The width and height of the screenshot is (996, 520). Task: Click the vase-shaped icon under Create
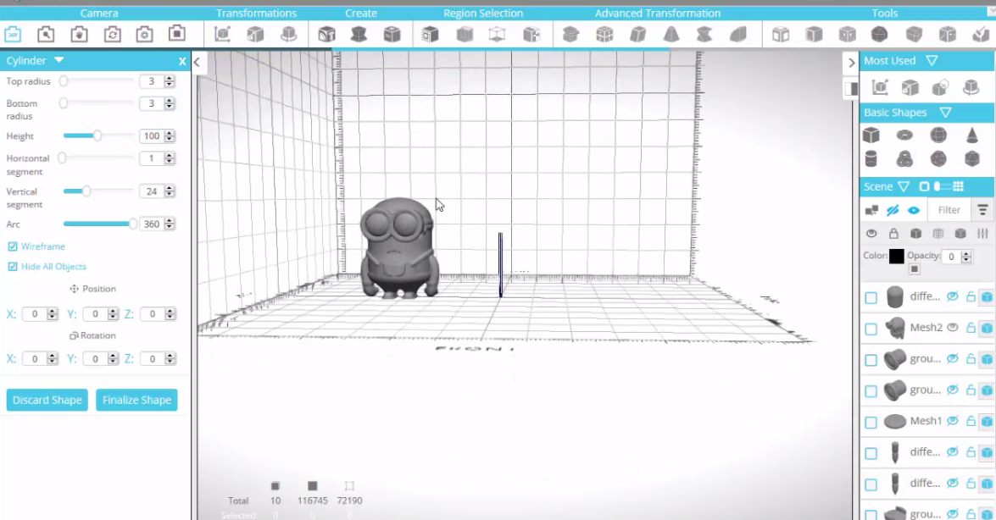(x=359, y=34)
